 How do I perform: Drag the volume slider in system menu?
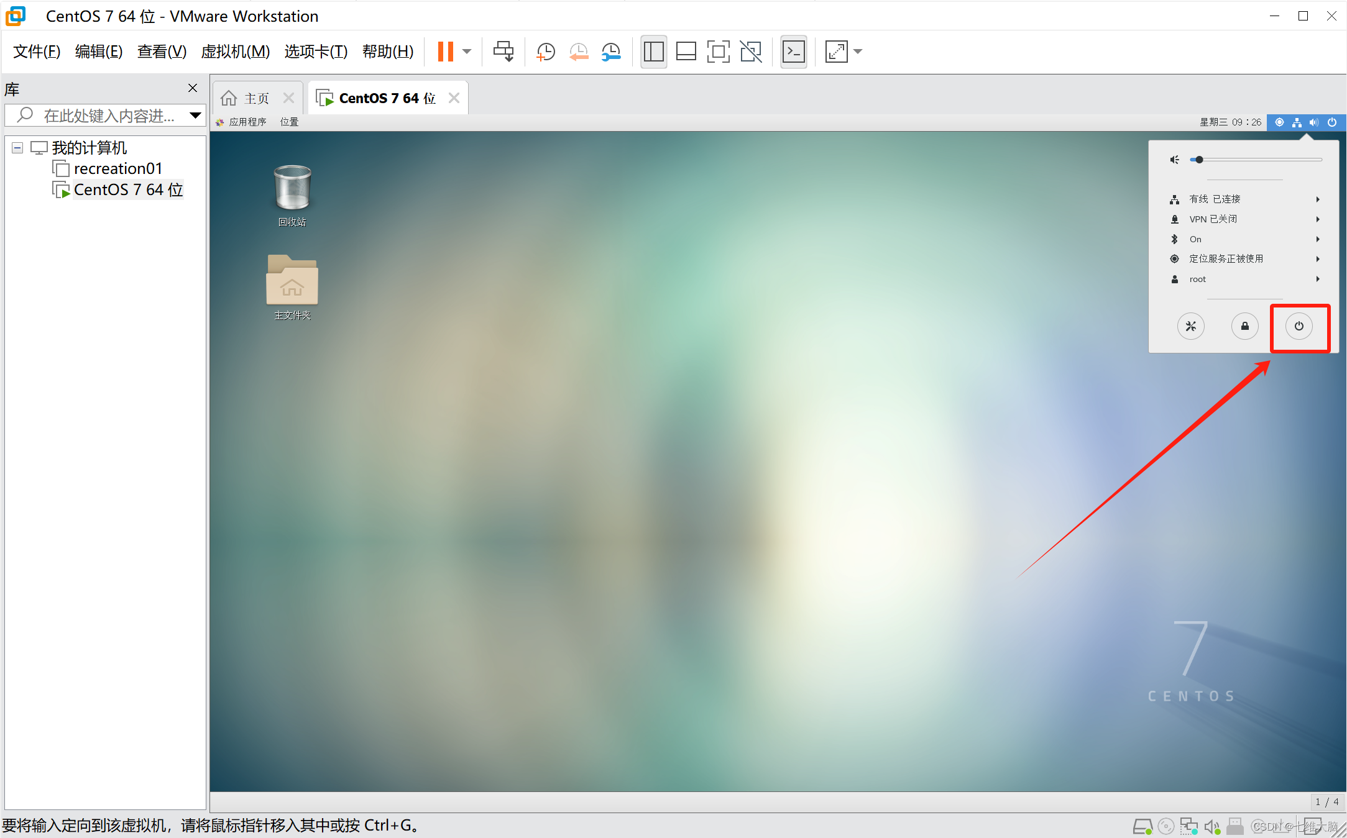tap(1199, 158)
